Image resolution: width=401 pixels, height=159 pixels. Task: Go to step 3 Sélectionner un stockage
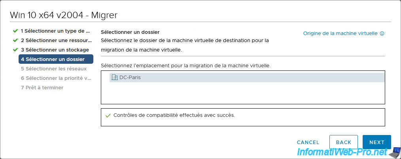[x=55, y=50]
